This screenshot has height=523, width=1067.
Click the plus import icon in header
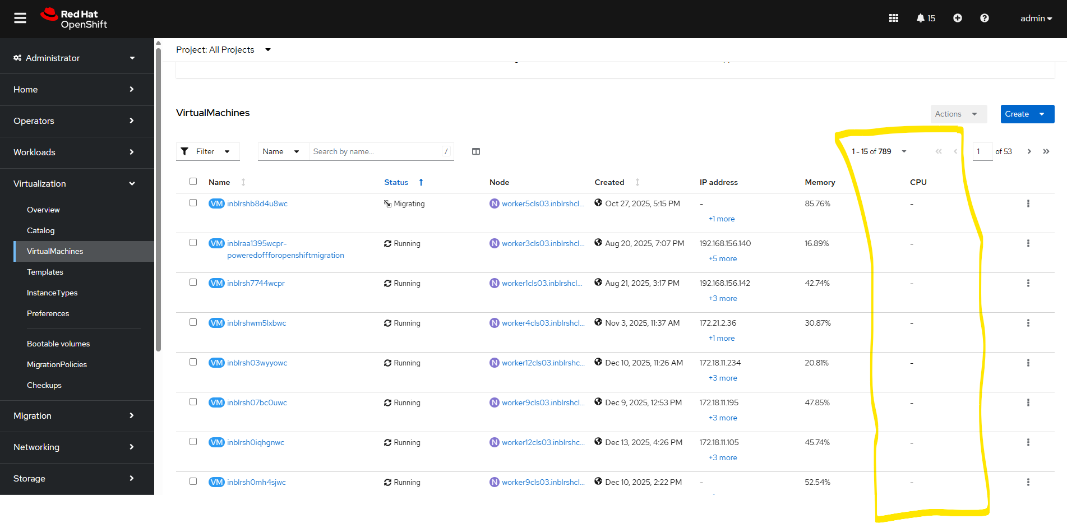click(958, 18)
